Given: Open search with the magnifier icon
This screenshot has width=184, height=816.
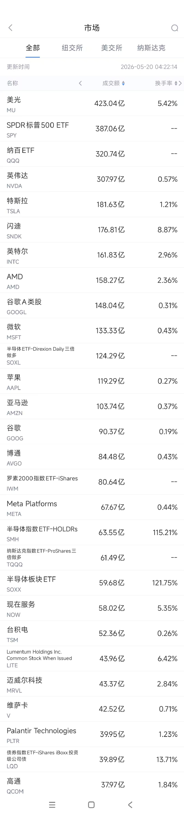Looking at the screenshot, I should (175, 28).
